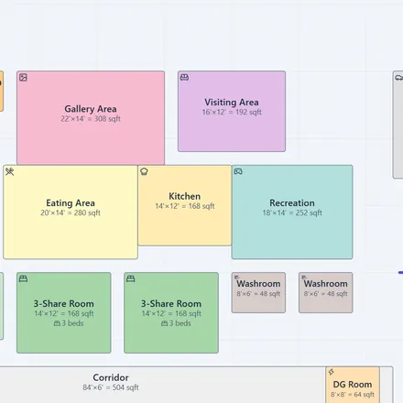Click the chef hat icon on Kitchen

click(144, 171)
